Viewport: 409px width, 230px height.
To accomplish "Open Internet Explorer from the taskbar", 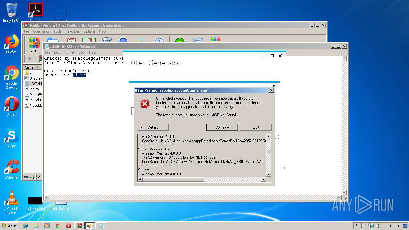I will 26,226.
